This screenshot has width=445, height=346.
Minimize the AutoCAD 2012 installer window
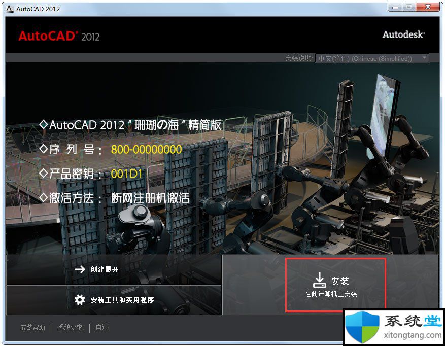(x=395, y=8)
